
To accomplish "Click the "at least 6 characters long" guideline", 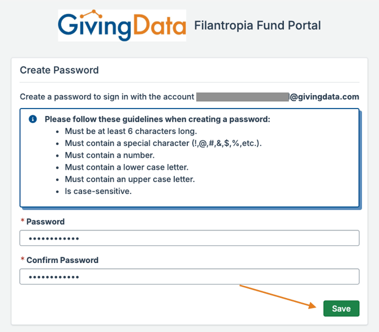I will pyautogui.click(x=131, y=131).
